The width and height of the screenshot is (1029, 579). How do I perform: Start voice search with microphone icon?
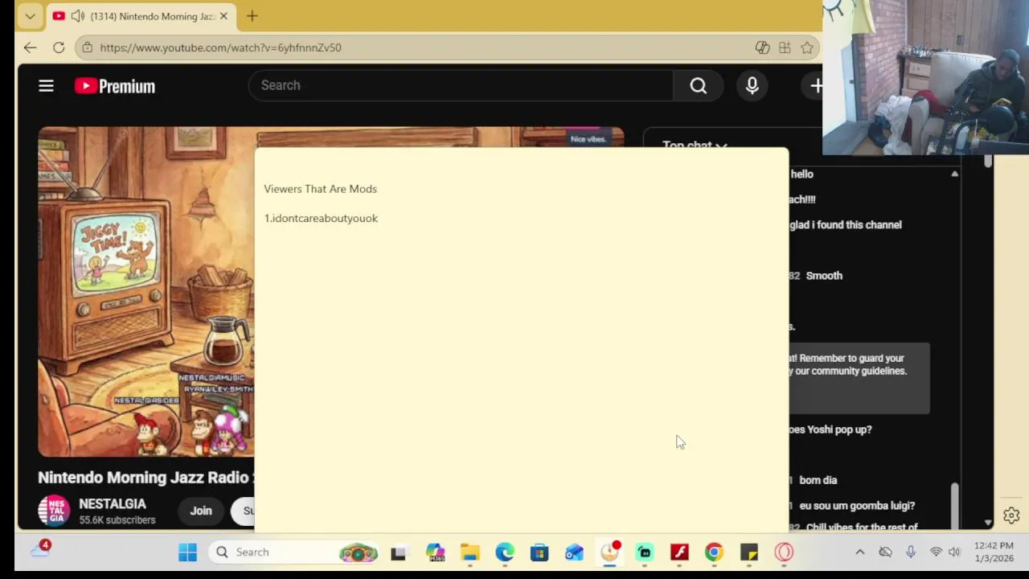click(752, 85)
